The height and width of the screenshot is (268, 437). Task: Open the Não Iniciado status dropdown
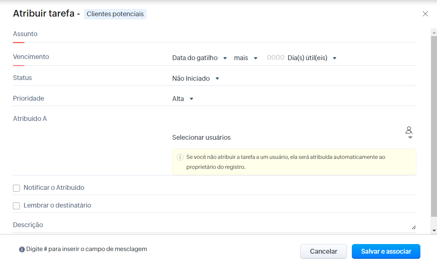[196, 79]
